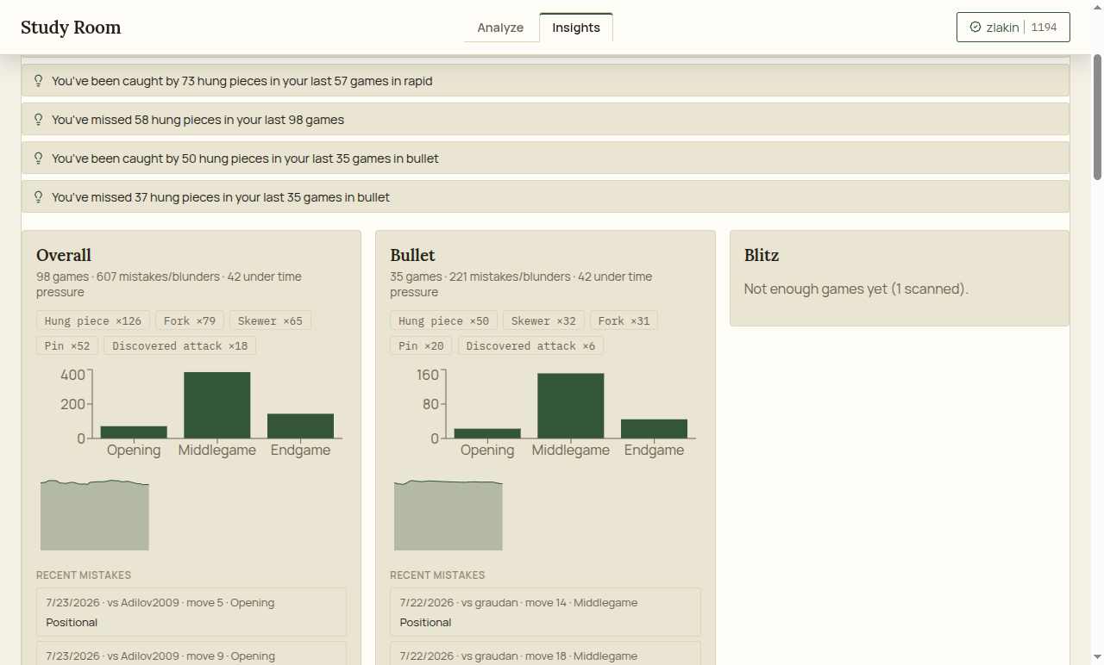1104x665 pixels.
Task: Open mistake vs graudan move 18 Middlegame
Action: pyautogui.click(x=545, y=653)
